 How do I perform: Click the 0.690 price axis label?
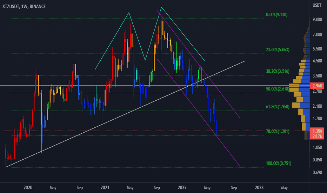(x=317, y=173)
